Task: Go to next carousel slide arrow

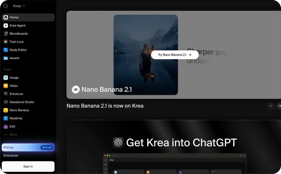Action: coord(279,106)
